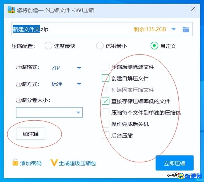Click the 立即压缩 button

coord(174,163)
